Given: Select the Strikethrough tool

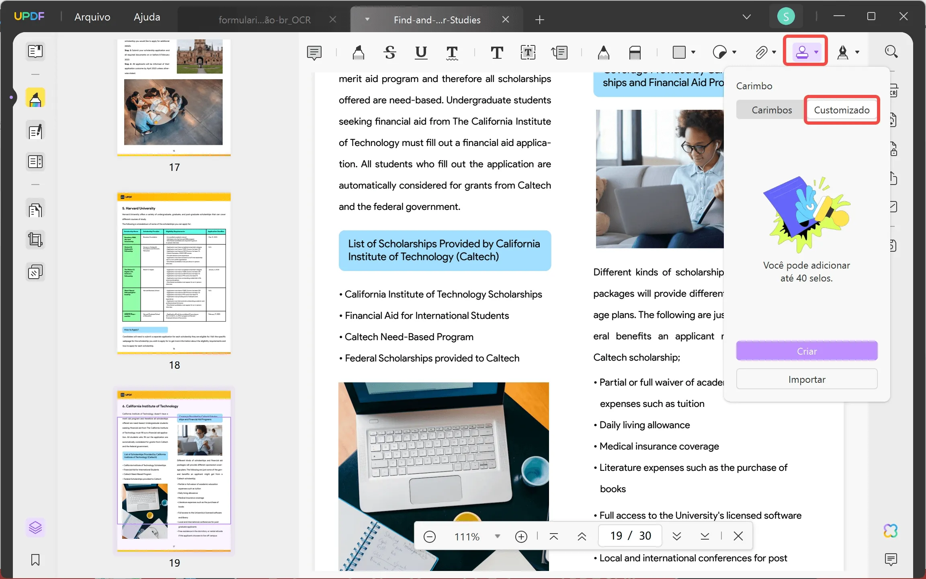Looking at the screenshot, I should [x=389, y=53].
